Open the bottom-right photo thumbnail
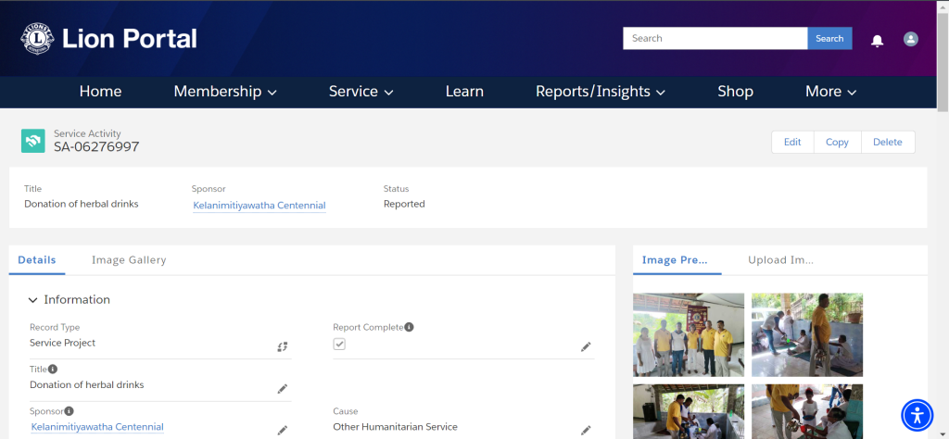 tap(807, 412)
